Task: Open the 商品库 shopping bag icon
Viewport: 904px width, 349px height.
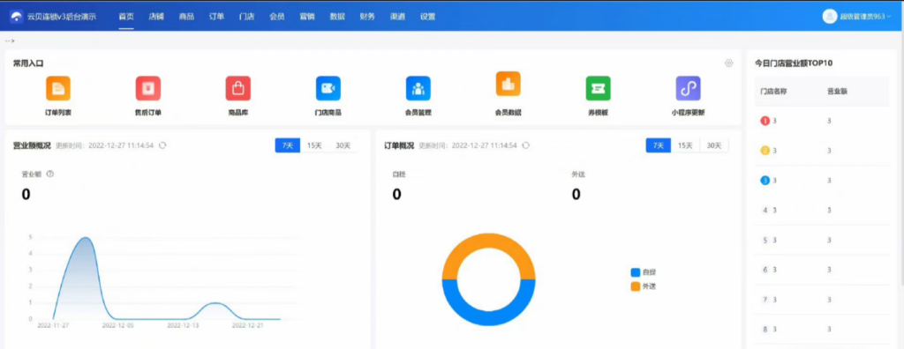Action: pos(238,89)
